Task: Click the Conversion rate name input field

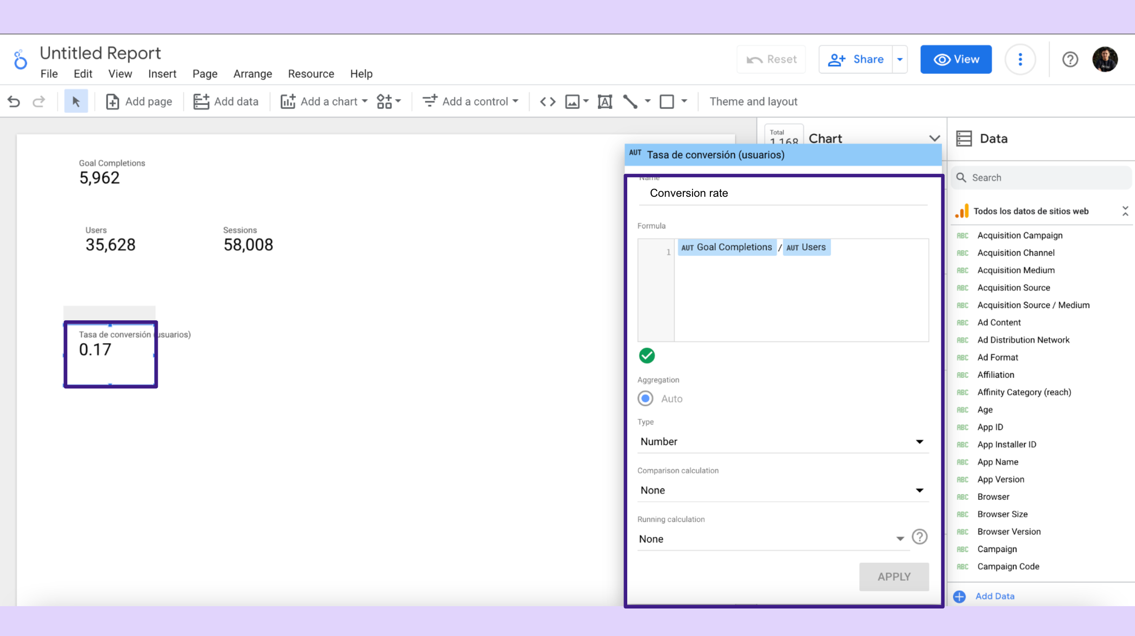Action: coord(784,193)
